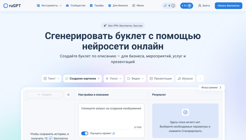Click the image icon on Создание картинок

coord(67,79)
